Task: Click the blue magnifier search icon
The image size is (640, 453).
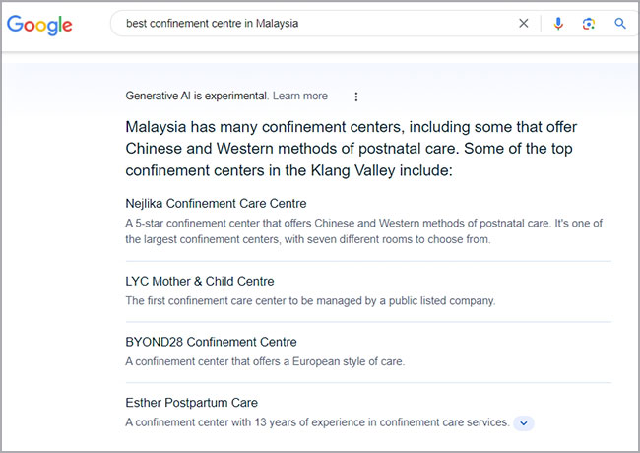Action: tap(620, 24)
